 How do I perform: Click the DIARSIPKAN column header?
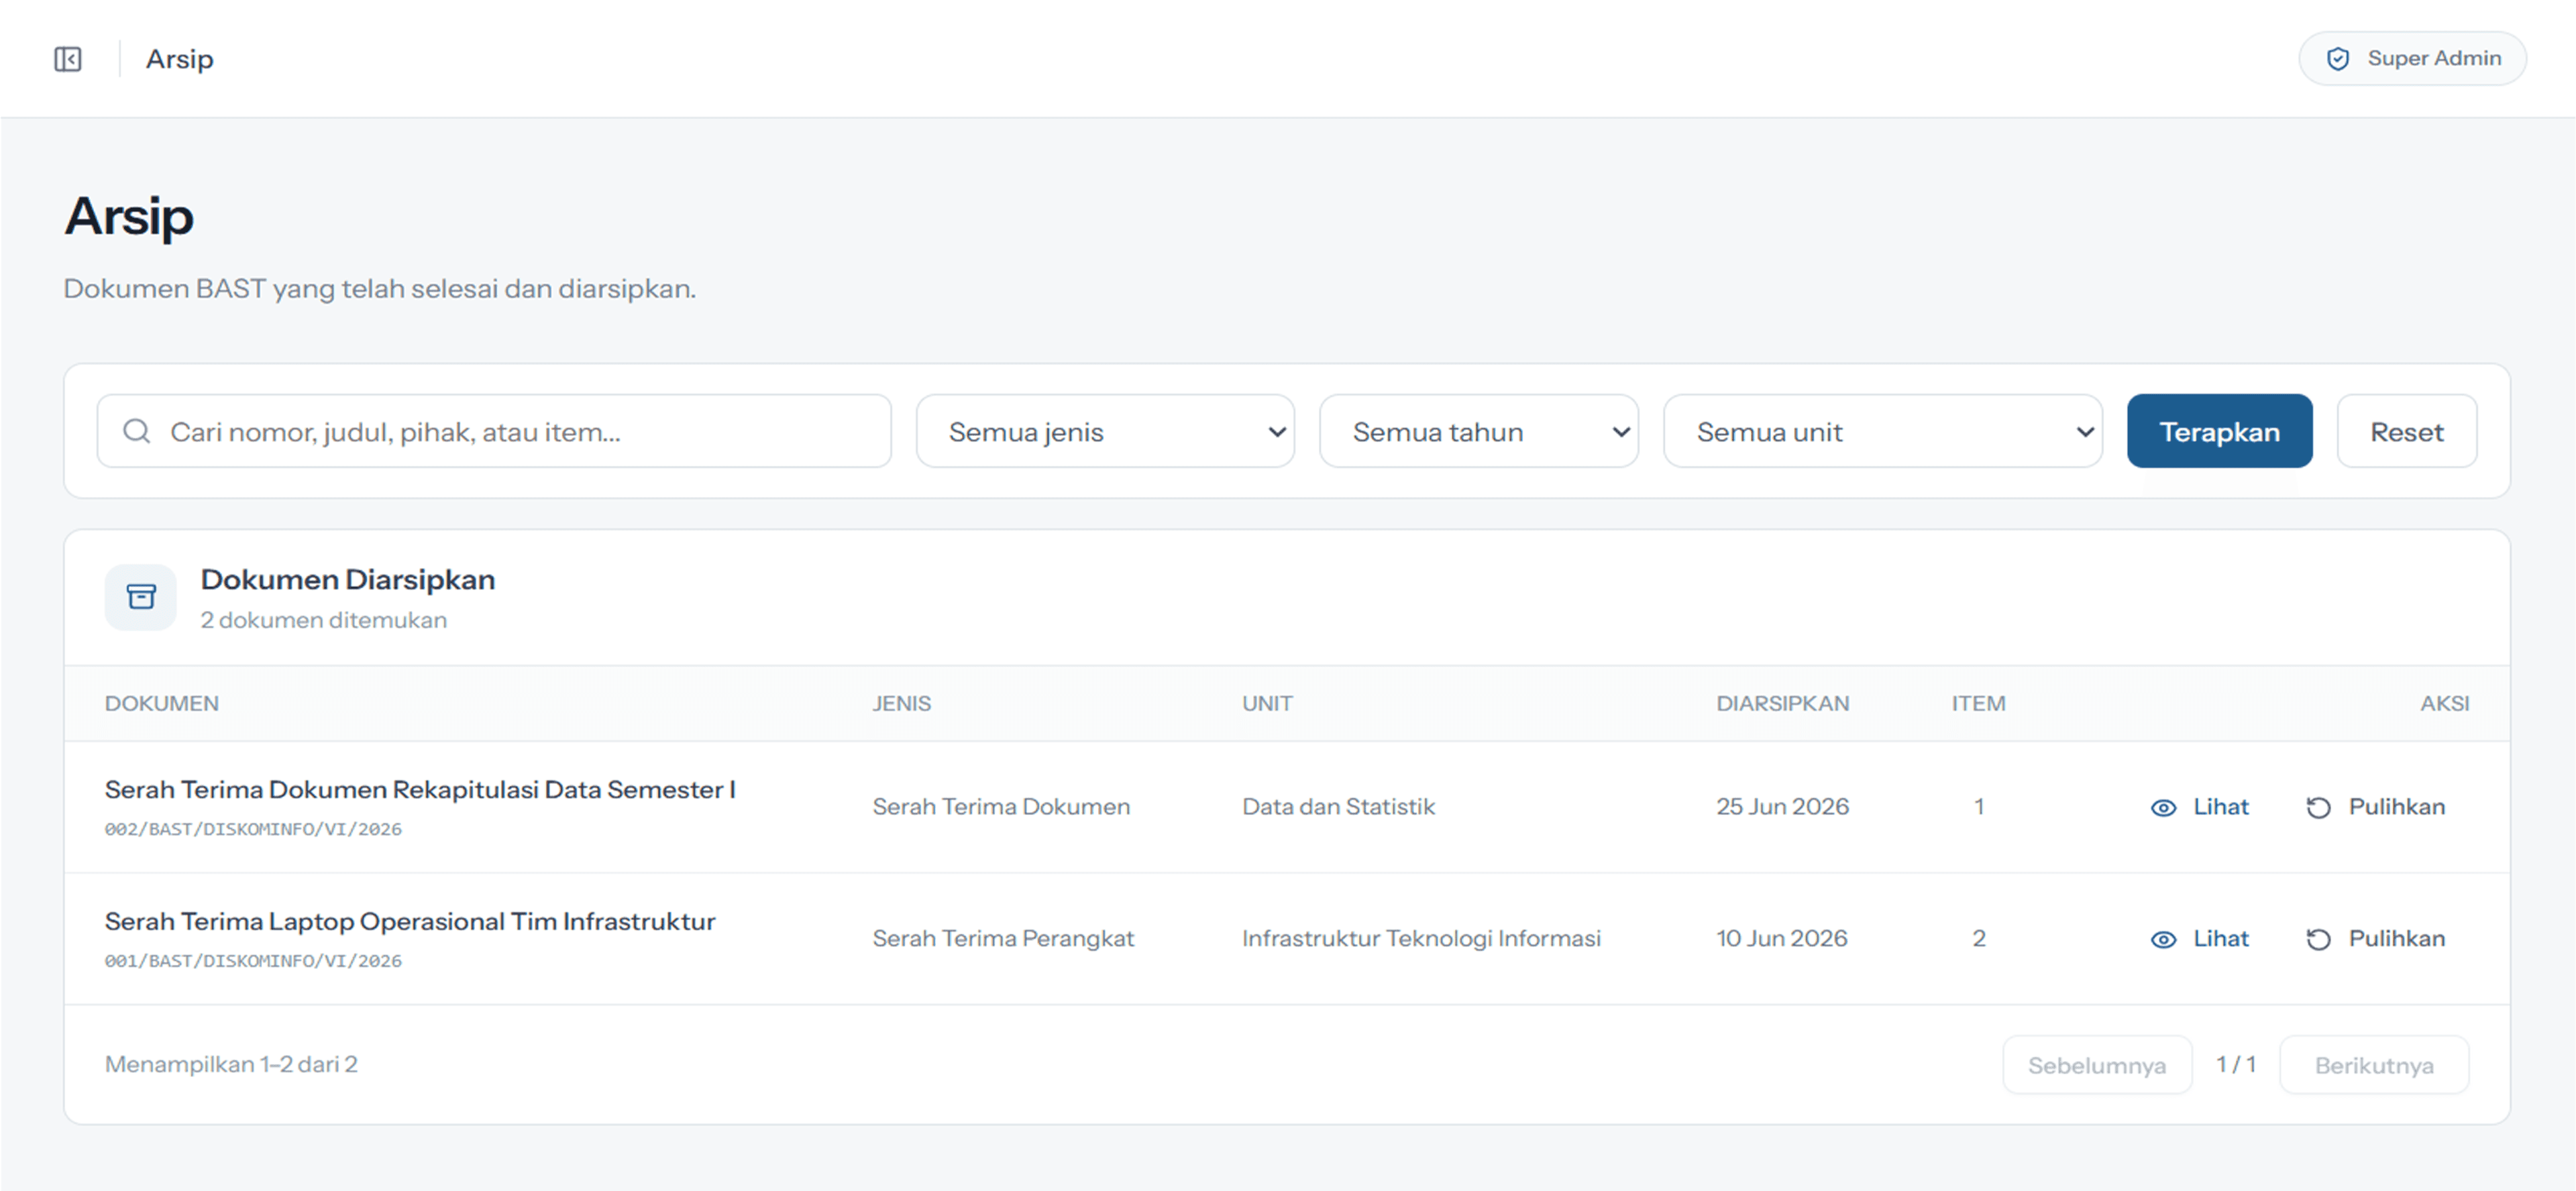(x=1783, y=704)
